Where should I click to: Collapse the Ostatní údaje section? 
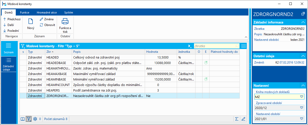coord(302,56)
